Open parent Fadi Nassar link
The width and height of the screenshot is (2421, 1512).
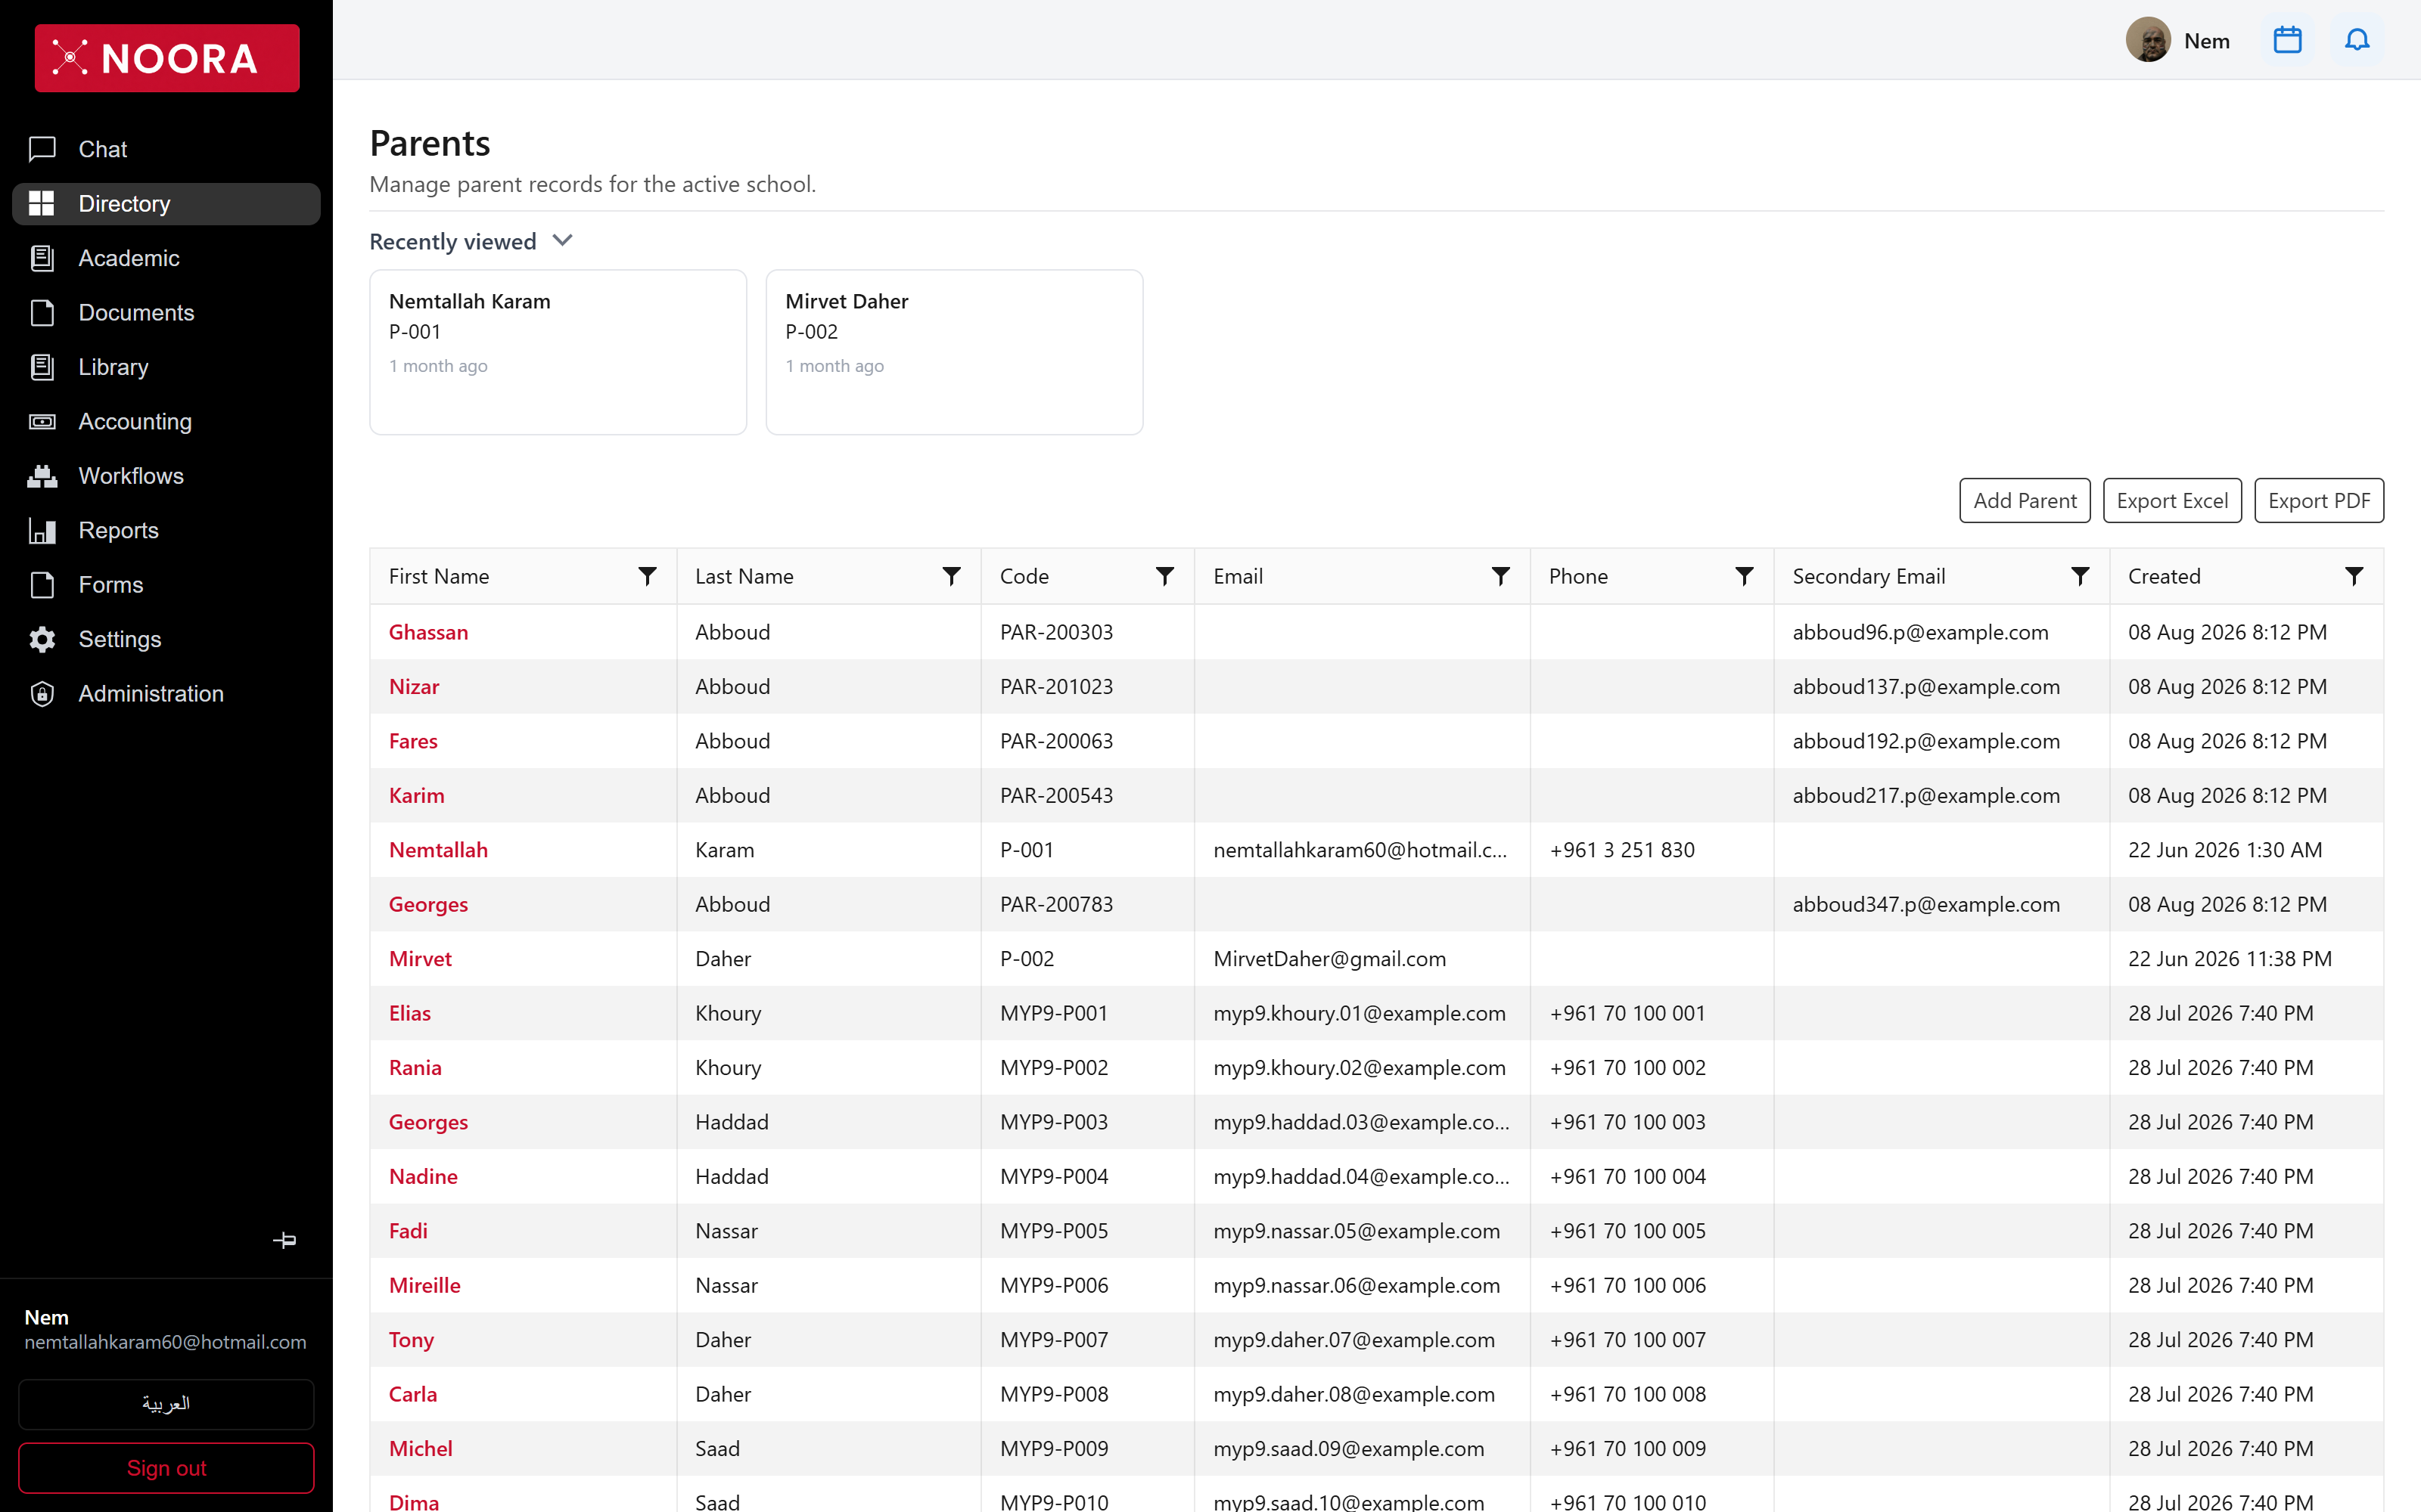click(407, 1231)
